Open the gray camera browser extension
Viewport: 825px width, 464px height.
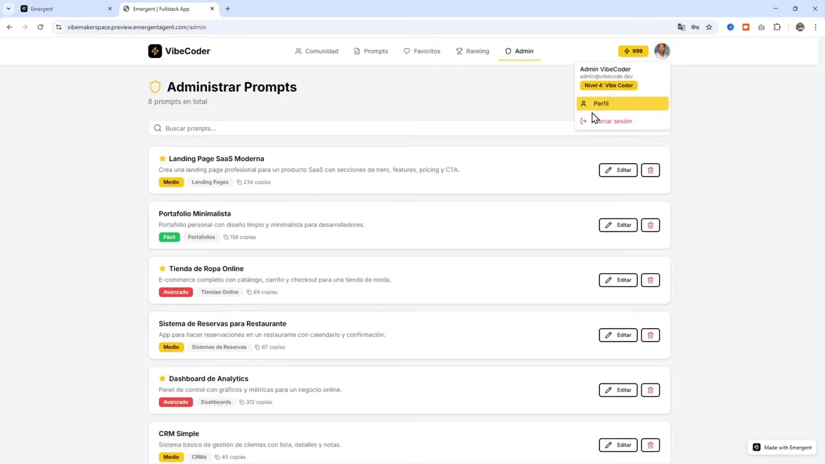point(761,27)
